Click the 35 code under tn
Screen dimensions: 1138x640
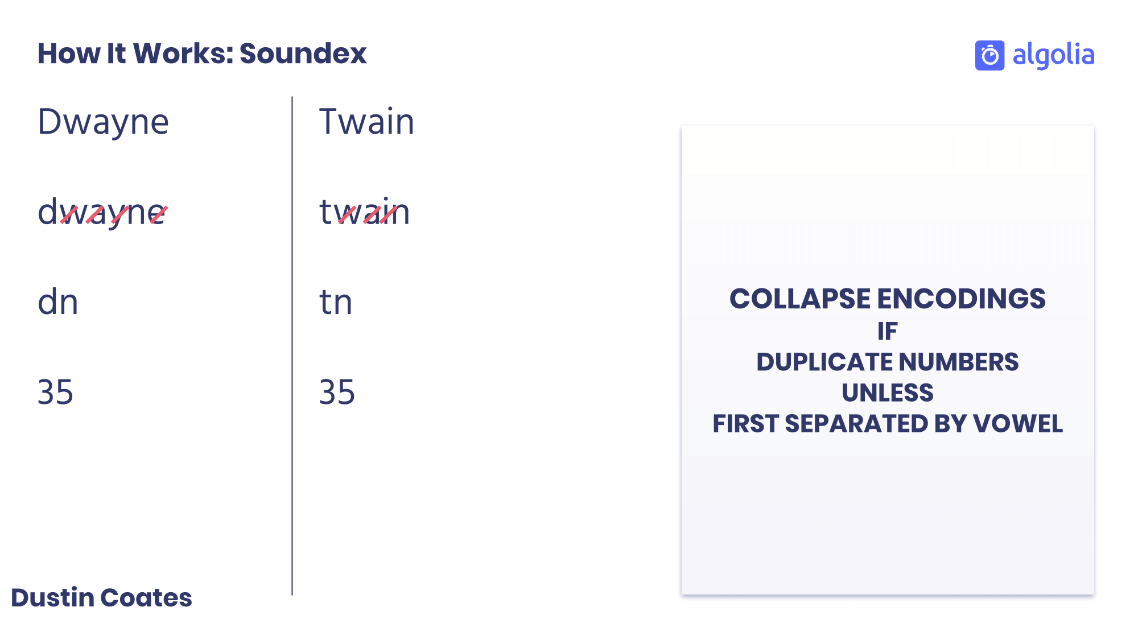tap(337, 392)
